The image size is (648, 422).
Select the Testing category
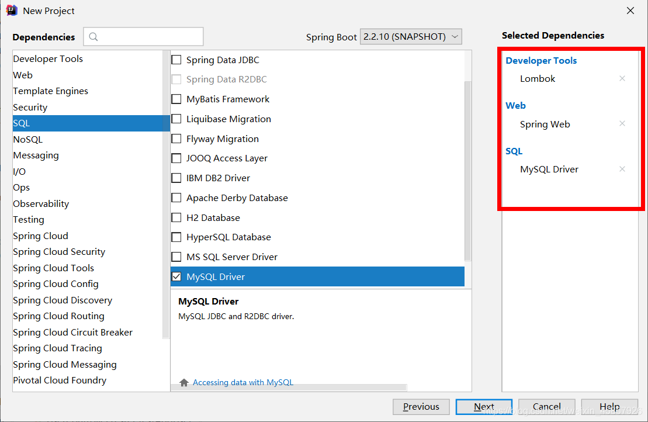pyautogui.click(x=29, y=220)
